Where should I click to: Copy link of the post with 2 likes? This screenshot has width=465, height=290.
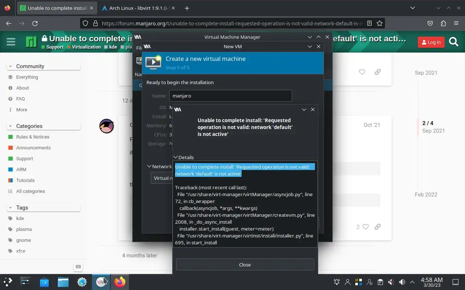pos(377,227)
